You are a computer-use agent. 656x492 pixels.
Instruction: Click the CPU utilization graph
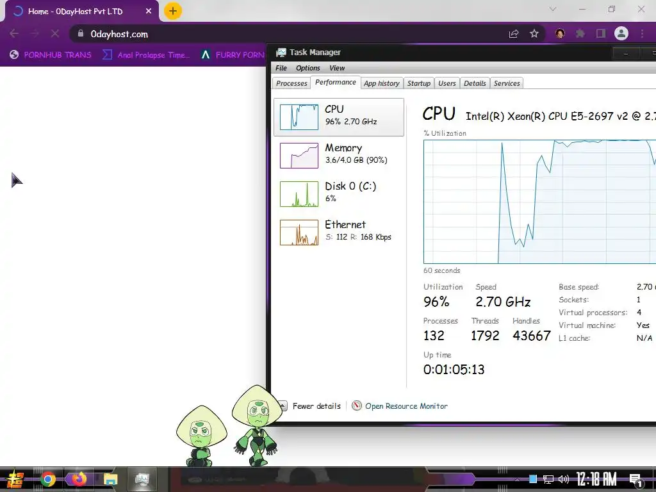coord(539,202)
